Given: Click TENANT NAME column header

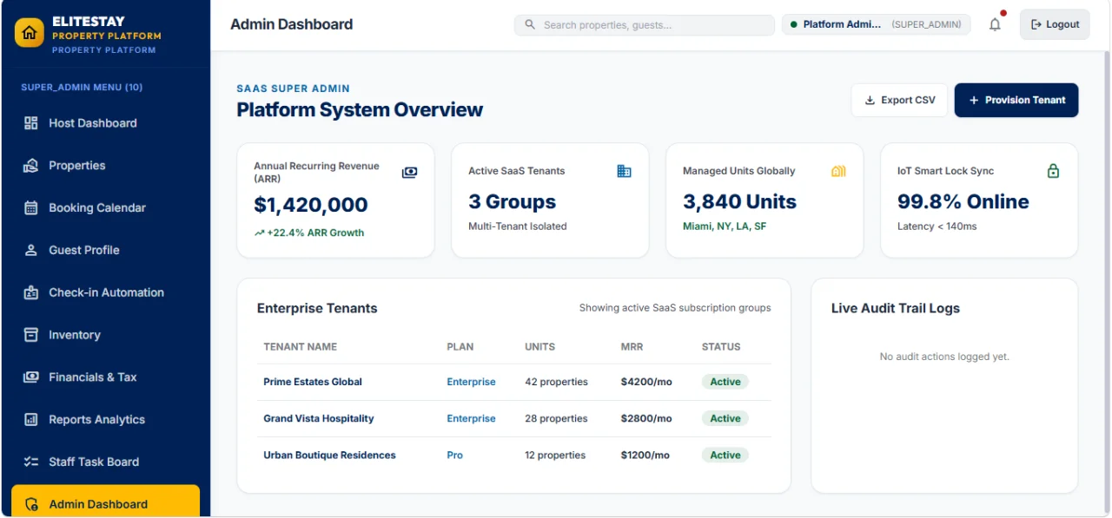Looking at the screenshot, I should [x=300, y=346].
